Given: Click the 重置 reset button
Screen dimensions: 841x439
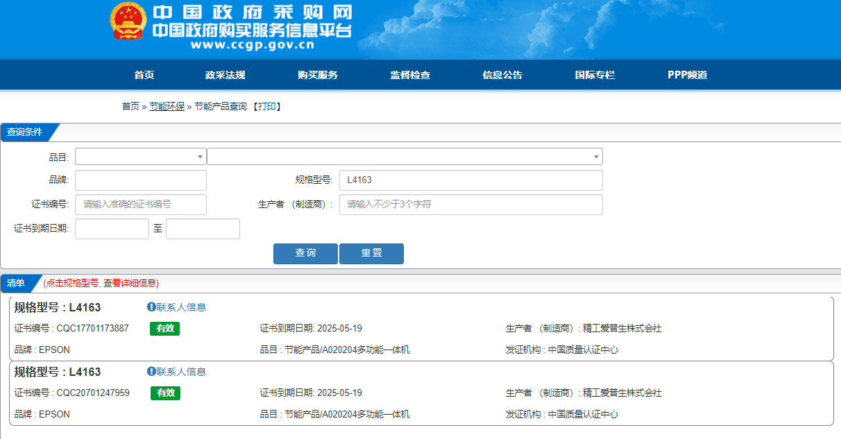Looking at the screenshot, I should tap(371, 254).
